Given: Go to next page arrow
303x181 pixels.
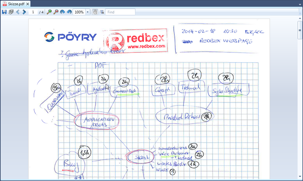Looking at the screenshot, I should click(x=24, y=12).
